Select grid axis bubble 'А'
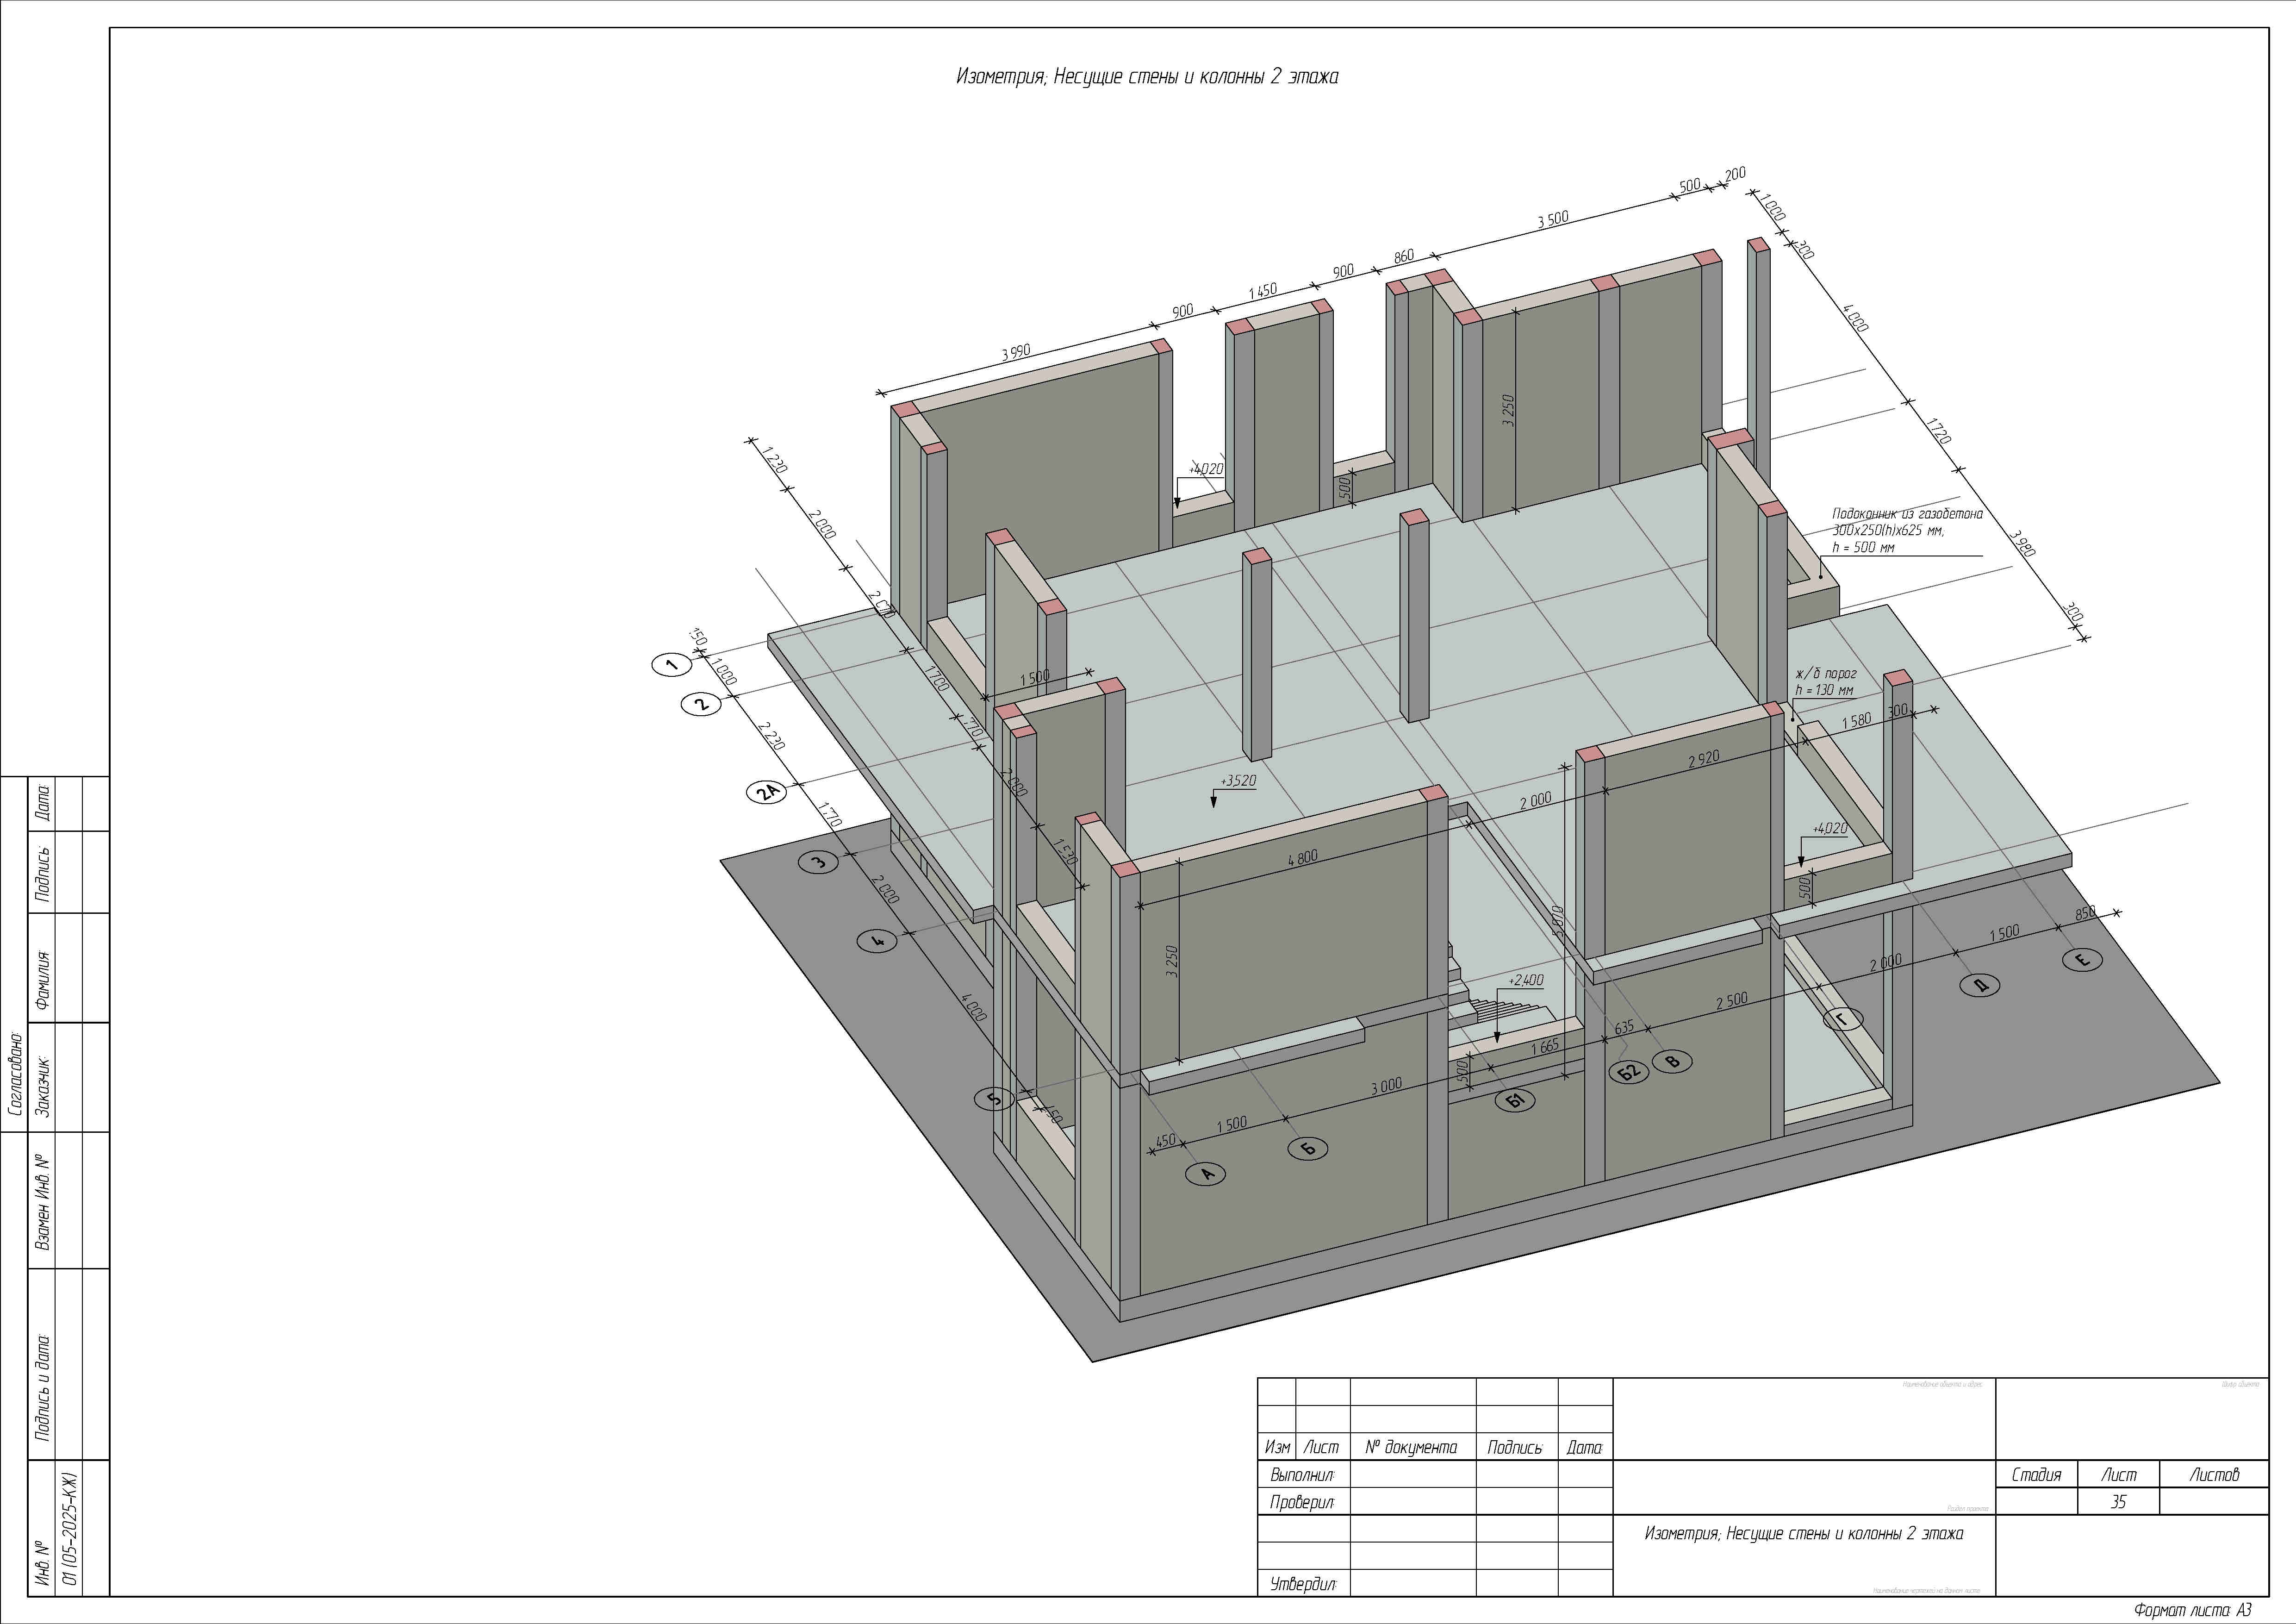Viewport: 2296px width, 1624px height. tap(1206, 1173)
